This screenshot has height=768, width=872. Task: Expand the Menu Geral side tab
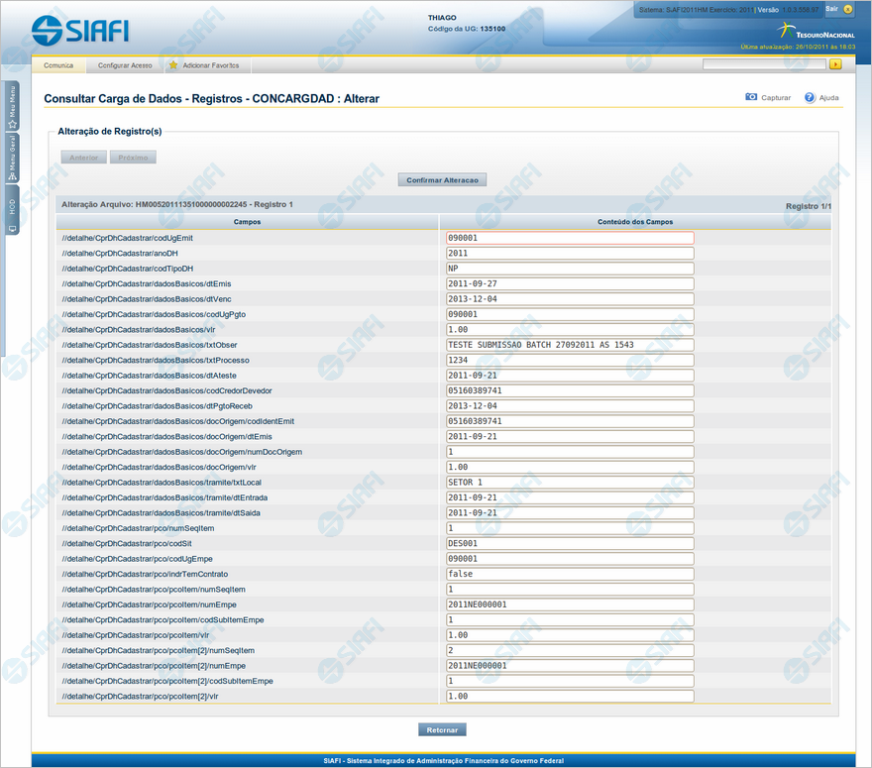pyautogui.click(x=12, y=160)
